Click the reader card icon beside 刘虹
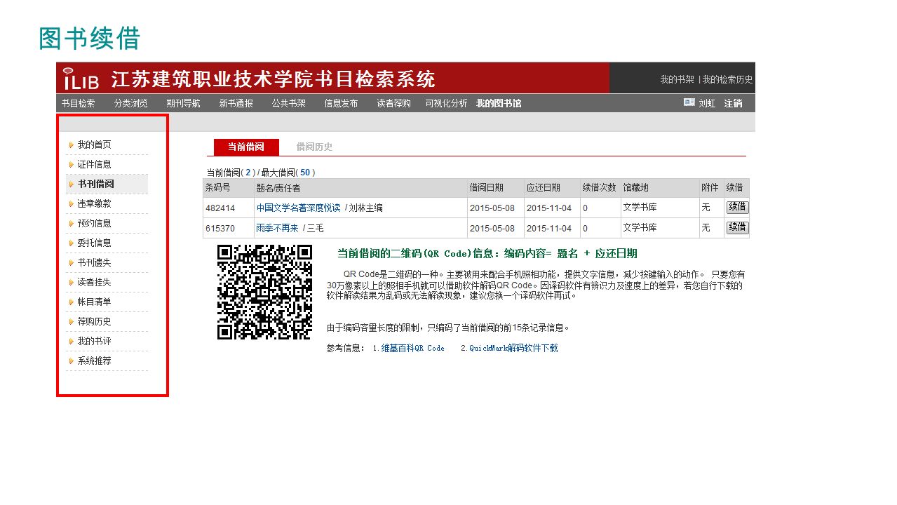Screen dimensions: 897x505 pyautogui.click(x=689, y=102)
